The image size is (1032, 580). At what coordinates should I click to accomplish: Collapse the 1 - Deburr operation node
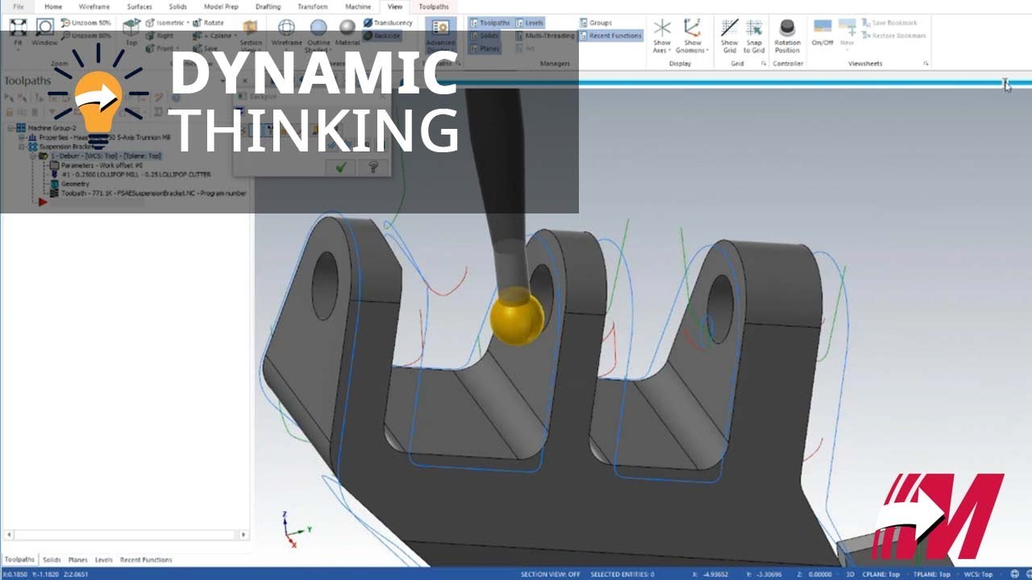32,156
